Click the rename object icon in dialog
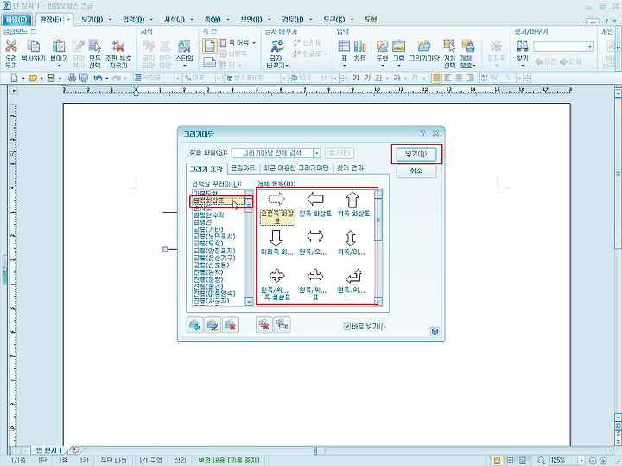The width and height of the screenshot is (622, 466). (x=282, y=325)
